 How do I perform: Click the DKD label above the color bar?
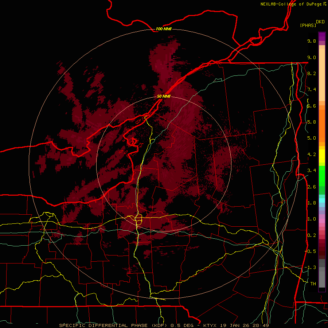(320, 22)
